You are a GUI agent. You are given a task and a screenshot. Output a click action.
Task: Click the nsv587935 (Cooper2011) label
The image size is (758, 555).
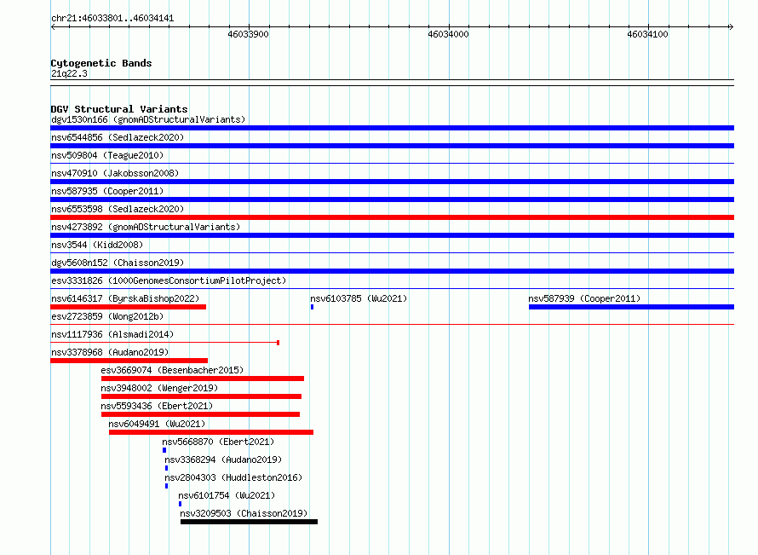[x=107, y=191]
